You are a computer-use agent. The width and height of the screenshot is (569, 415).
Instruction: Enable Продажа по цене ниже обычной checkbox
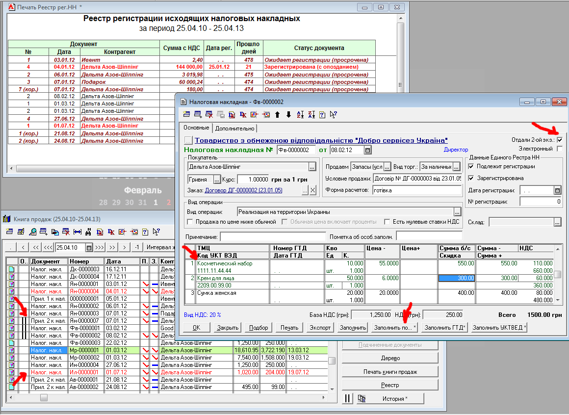click(x=190, y=222)
